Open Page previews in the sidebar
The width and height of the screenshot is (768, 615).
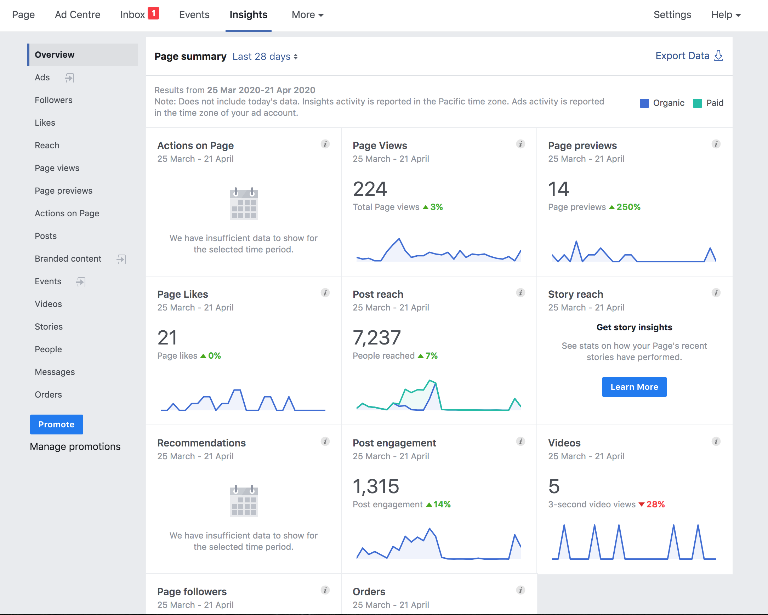(x=63, y=191)
